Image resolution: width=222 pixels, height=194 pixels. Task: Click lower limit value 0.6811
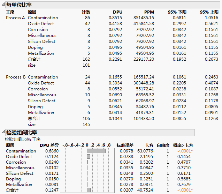[179, 18]
